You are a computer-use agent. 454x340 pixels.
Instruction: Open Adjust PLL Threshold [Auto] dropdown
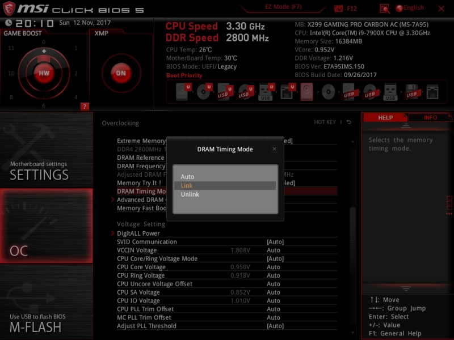(275, 326)
